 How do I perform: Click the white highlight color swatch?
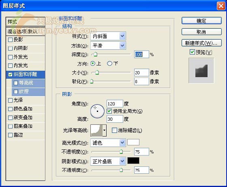click(x=133, y=142)
